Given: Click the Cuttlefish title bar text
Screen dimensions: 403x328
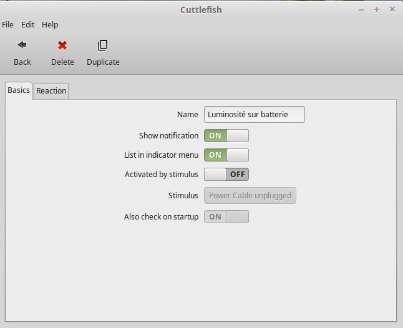Looking at the screenshot, I should click(x=201, y=9).
